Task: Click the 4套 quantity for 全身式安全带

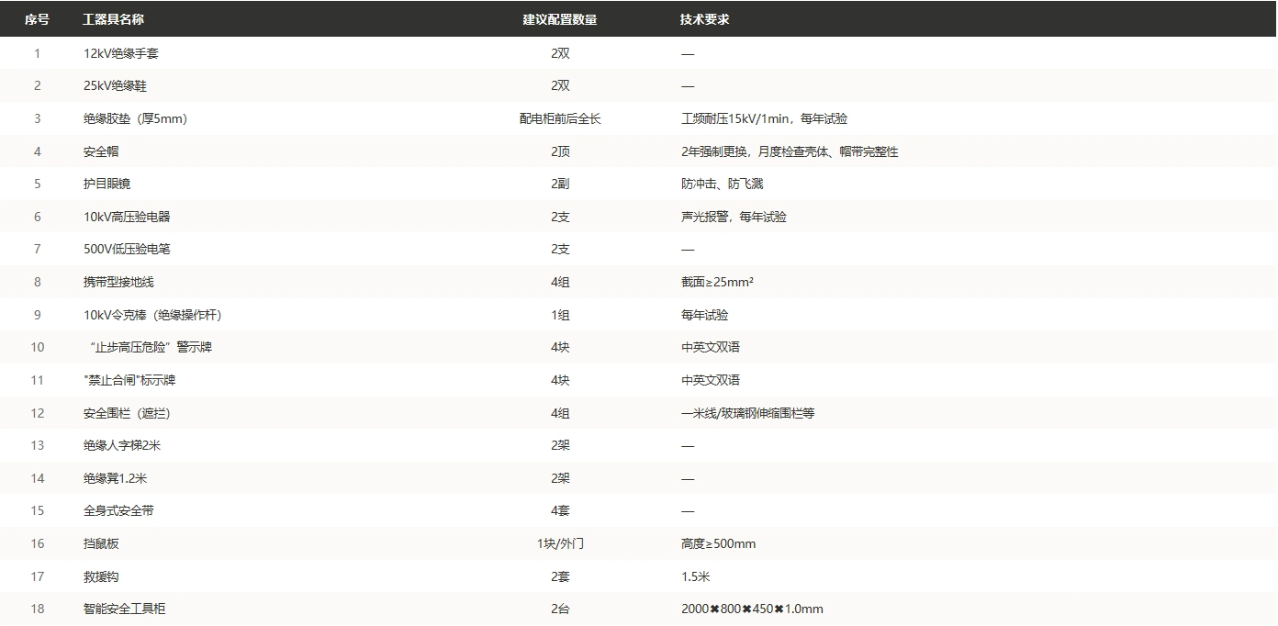Action: (560, 510)
